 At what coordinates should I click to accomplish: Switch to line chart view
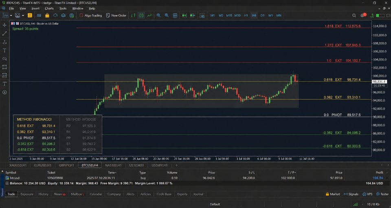149,15
